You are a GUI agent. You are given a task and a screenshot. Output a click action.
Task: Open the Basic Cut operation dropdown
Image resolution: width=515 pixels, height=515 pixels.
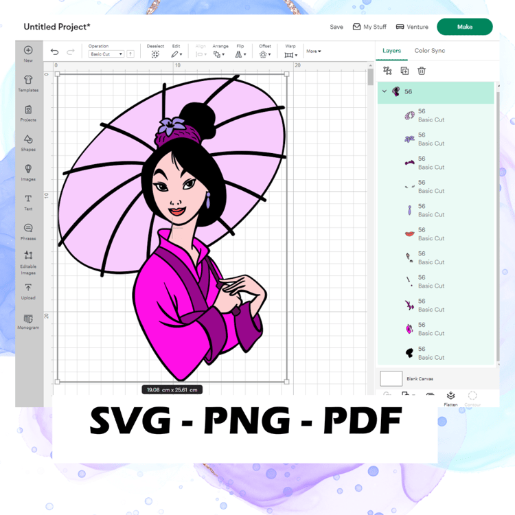(x=106, y=54)
